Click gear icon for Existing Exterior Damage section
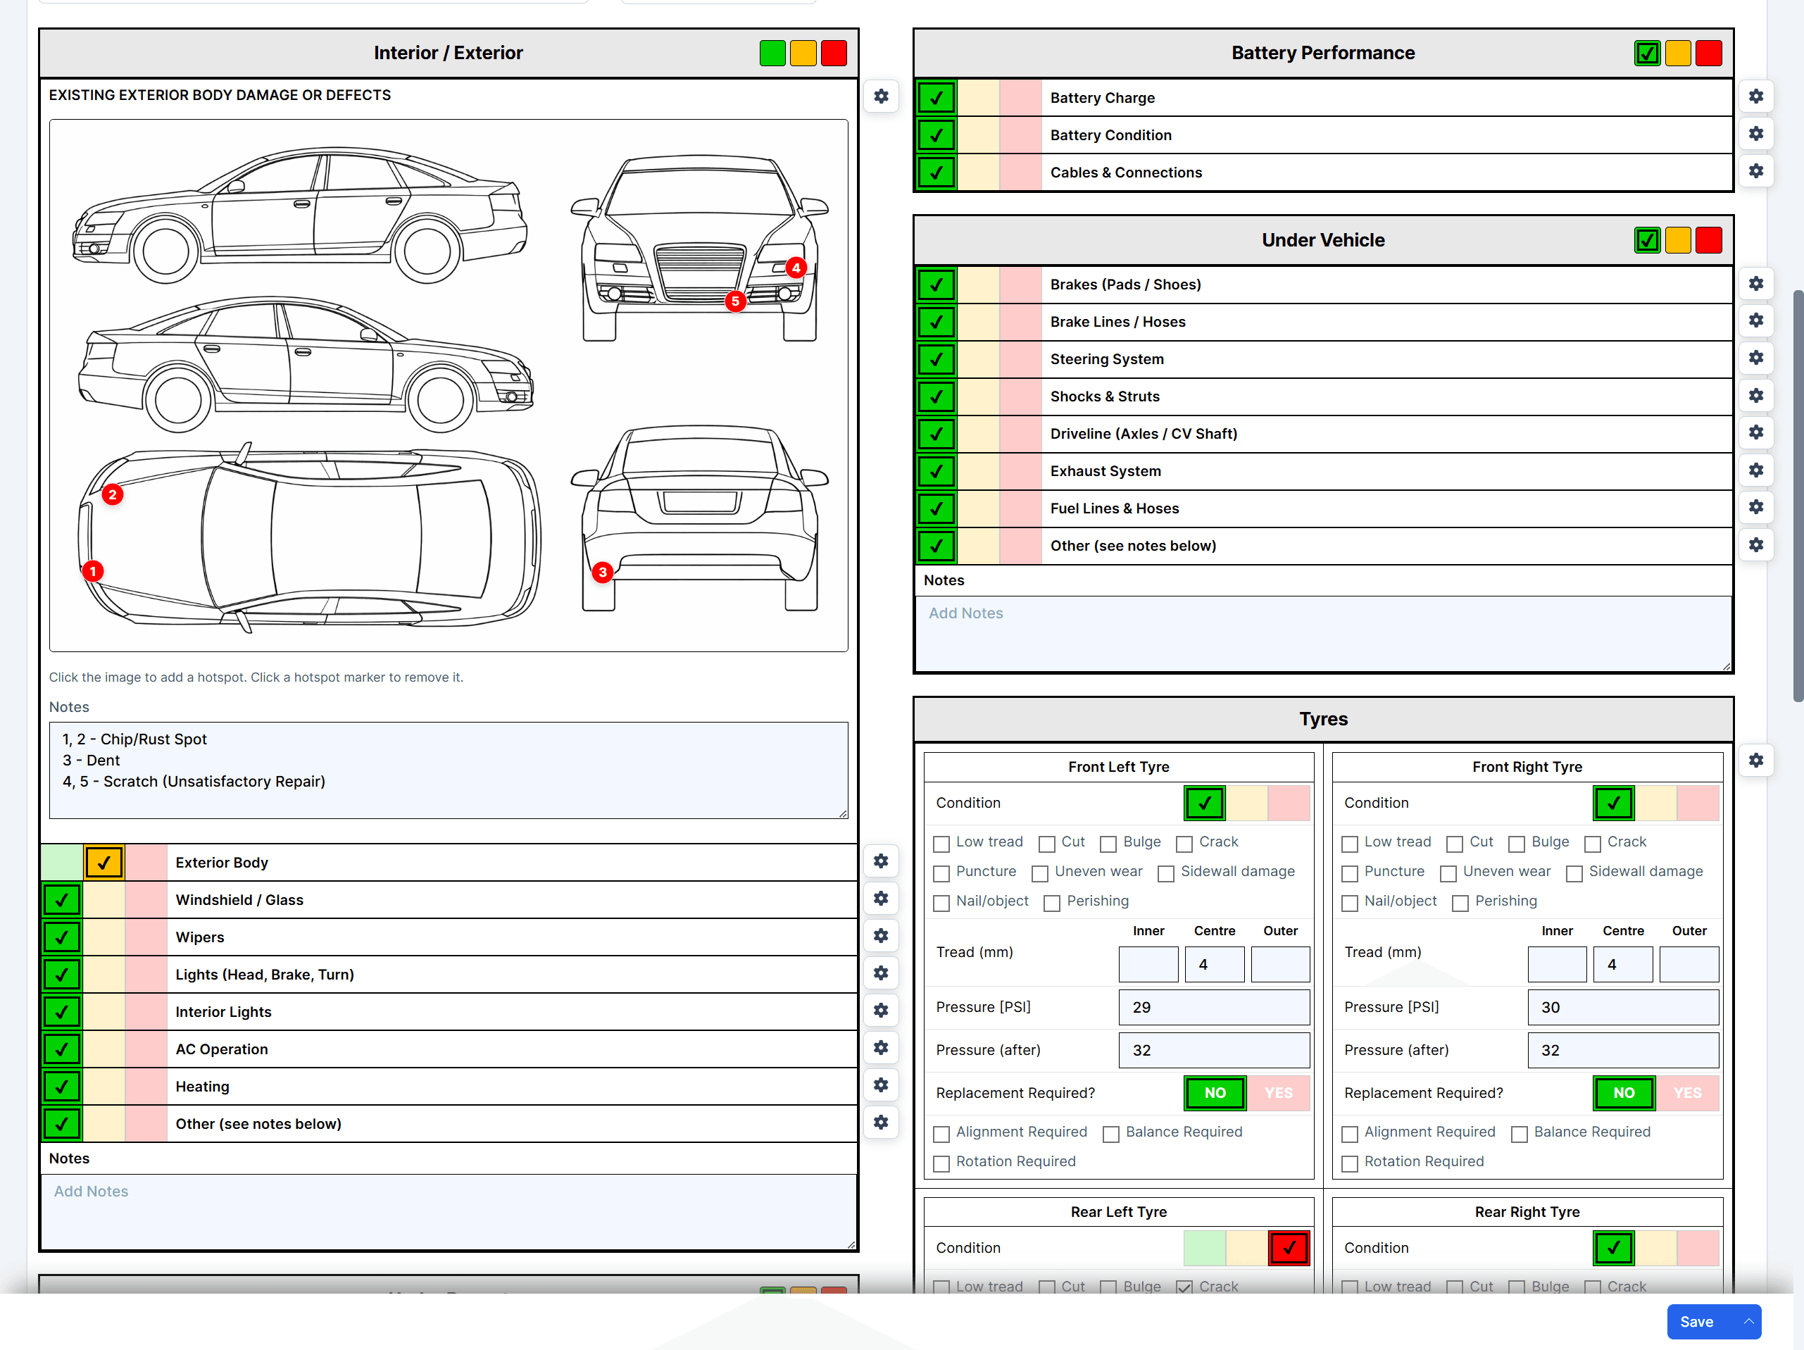Image resolution: width=1804 pixels, height=1350 pixels. point(881,96)
